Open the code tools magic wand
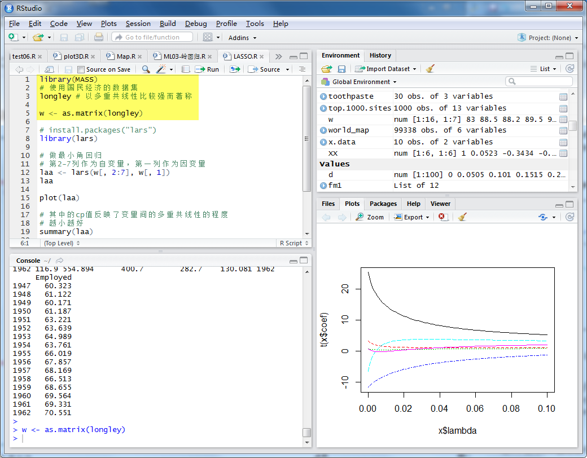 click(161, 69)
